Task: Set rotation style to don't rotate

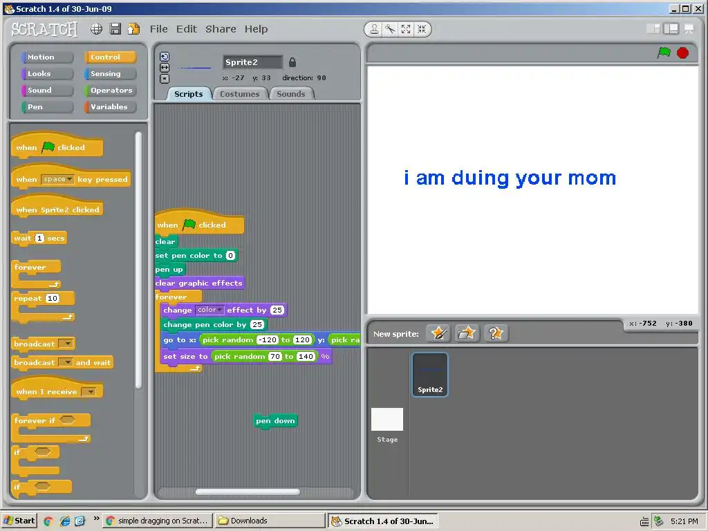Action: pos(165,79)
